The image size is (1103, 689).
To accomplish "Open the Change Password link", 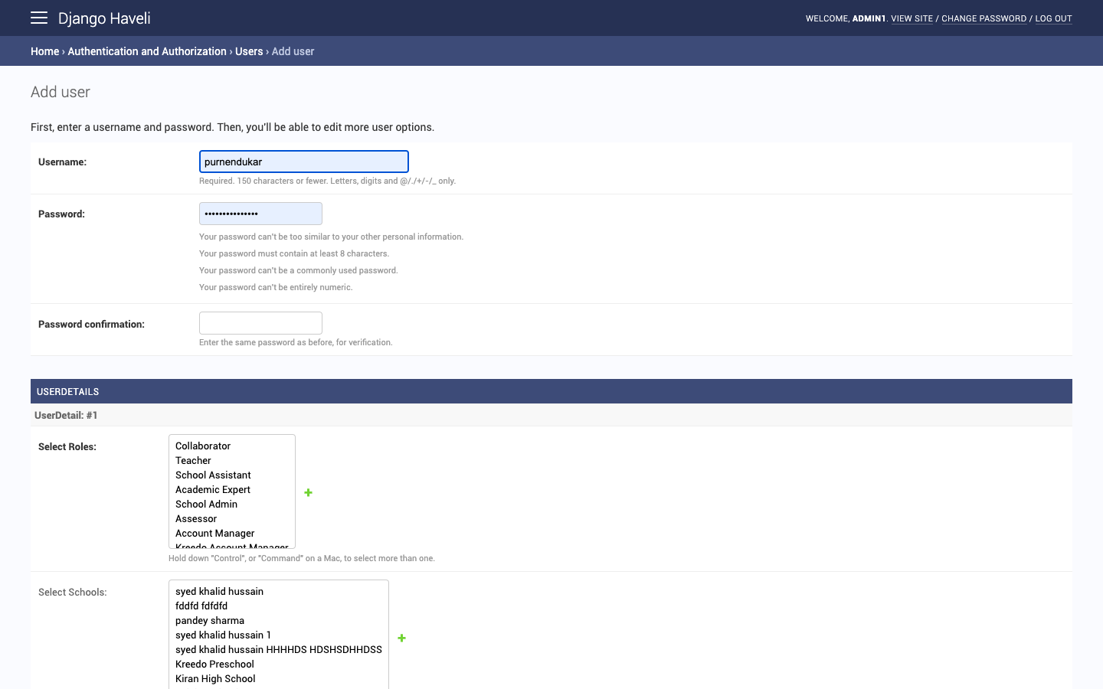I will click(x=984, y=18).
